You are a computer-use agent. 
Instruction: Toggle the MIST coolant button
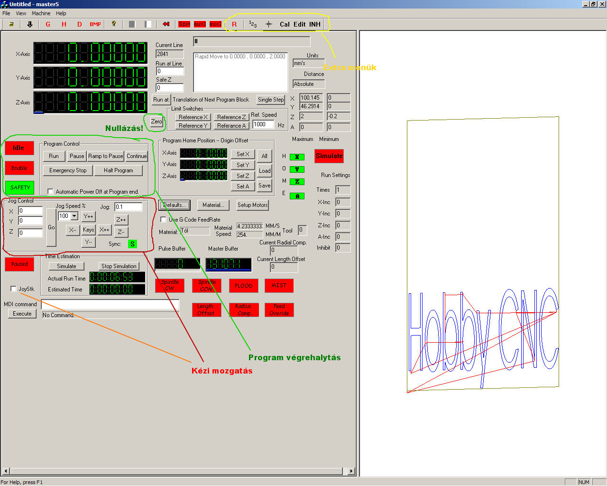tap(279, 285)
